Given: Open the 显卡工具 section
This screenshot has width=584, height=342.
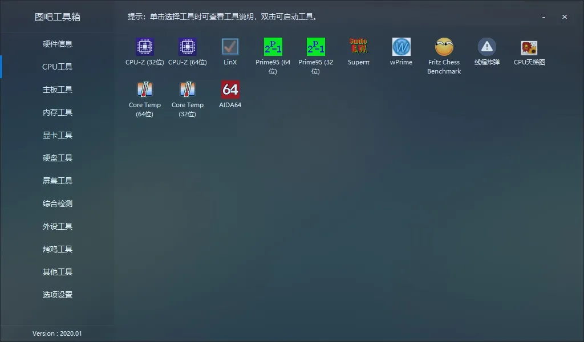Looking at the screenshot, I should [57, 135].
